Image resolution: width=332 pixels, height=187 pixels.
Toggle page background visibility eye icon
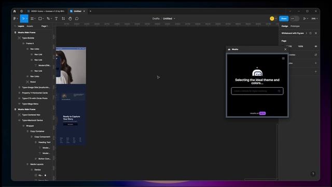point(316,46)
